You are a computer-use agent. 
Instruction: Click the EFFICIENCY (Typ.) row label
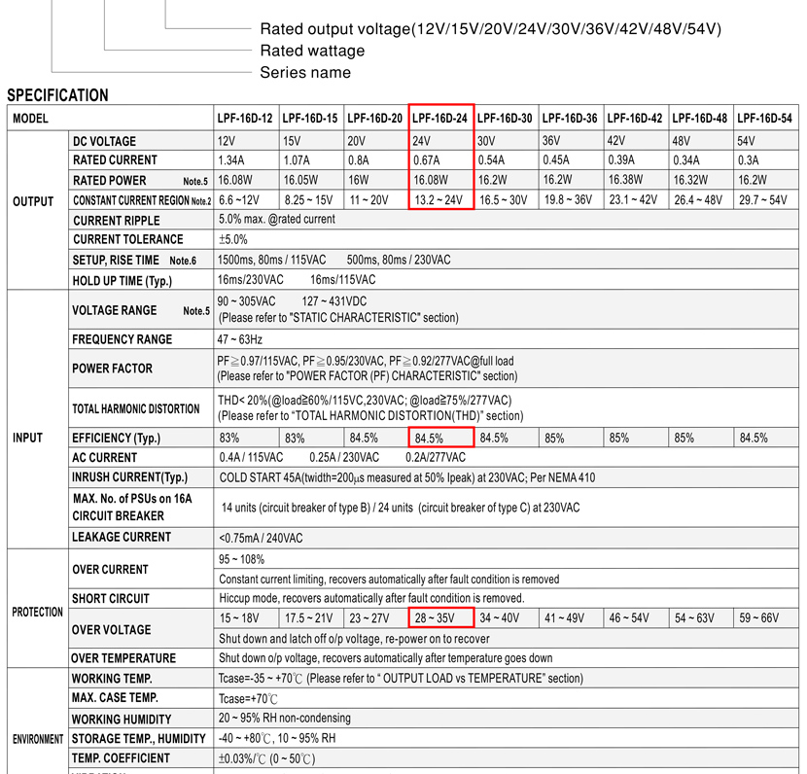[117, 438]
